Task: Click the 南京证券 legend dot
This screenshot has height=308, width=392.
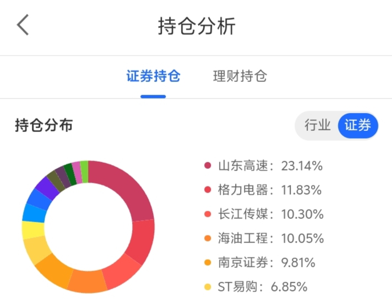Action: click(208, 262)
